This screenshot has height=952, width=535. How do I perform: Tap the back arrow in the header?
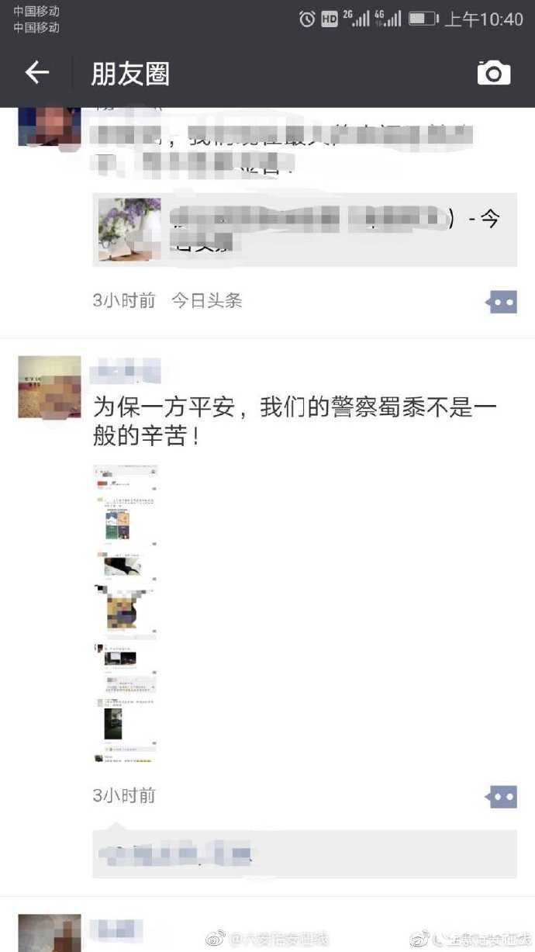(36, 73)
